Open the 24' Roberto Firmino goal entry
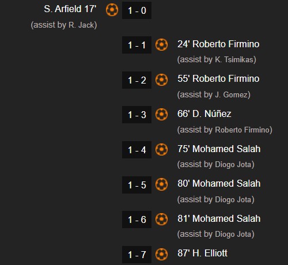This screenshot has width=288, height=265. [x=218, y=44]
